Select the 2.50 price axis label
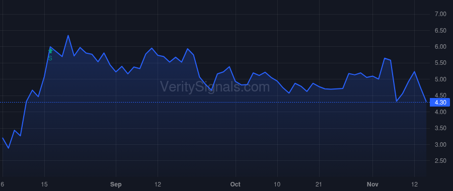 point(440,161)
